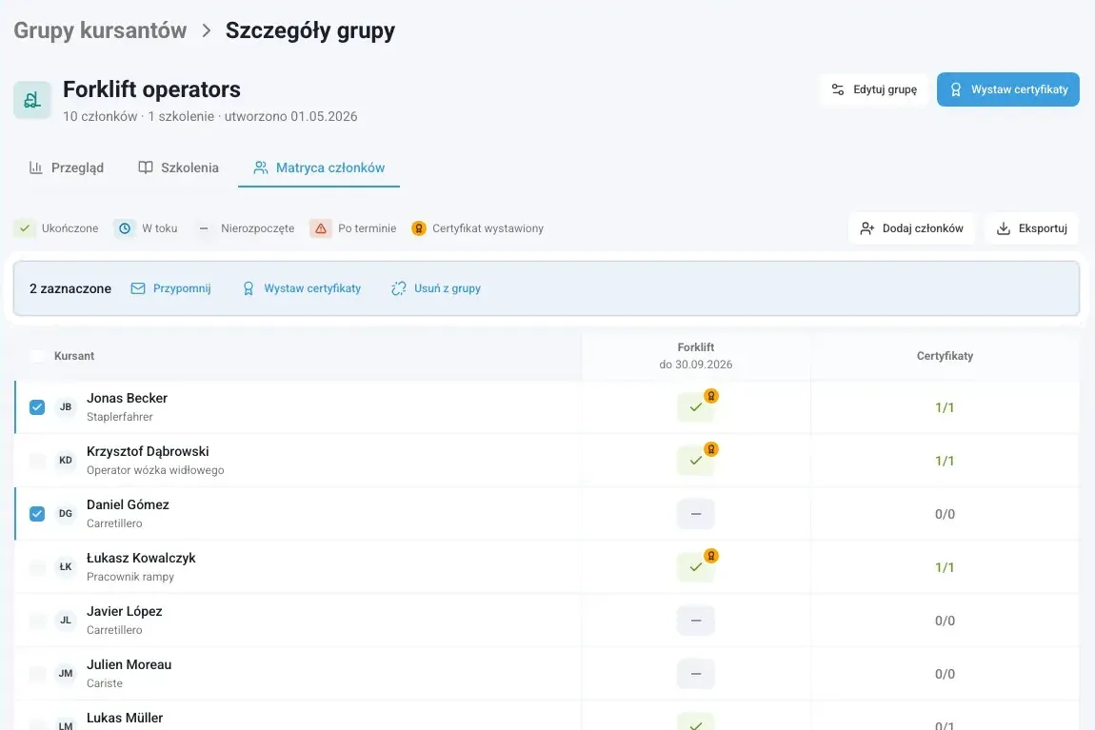Click the forklift group icon

pyautogui.click(x=32, y=100)
